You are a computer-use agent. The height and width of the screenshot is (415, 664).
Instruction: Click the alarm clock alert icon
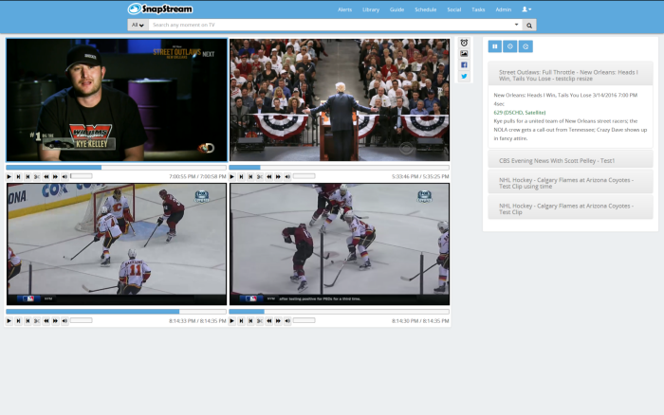point(464,43)
